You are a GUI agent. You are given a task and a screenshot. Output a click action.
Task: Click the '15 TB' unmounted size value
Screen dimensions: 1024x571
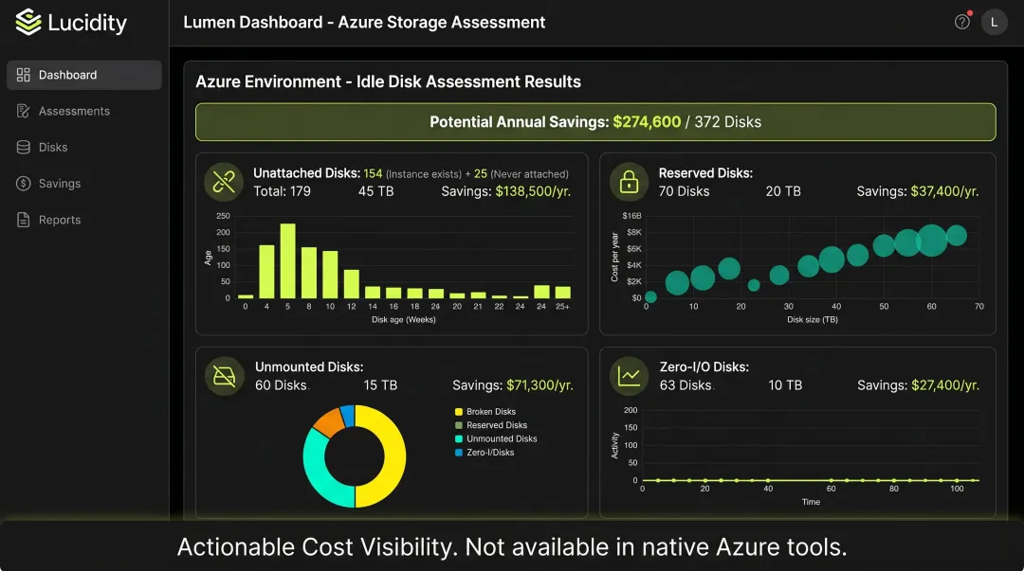point(380,385)
